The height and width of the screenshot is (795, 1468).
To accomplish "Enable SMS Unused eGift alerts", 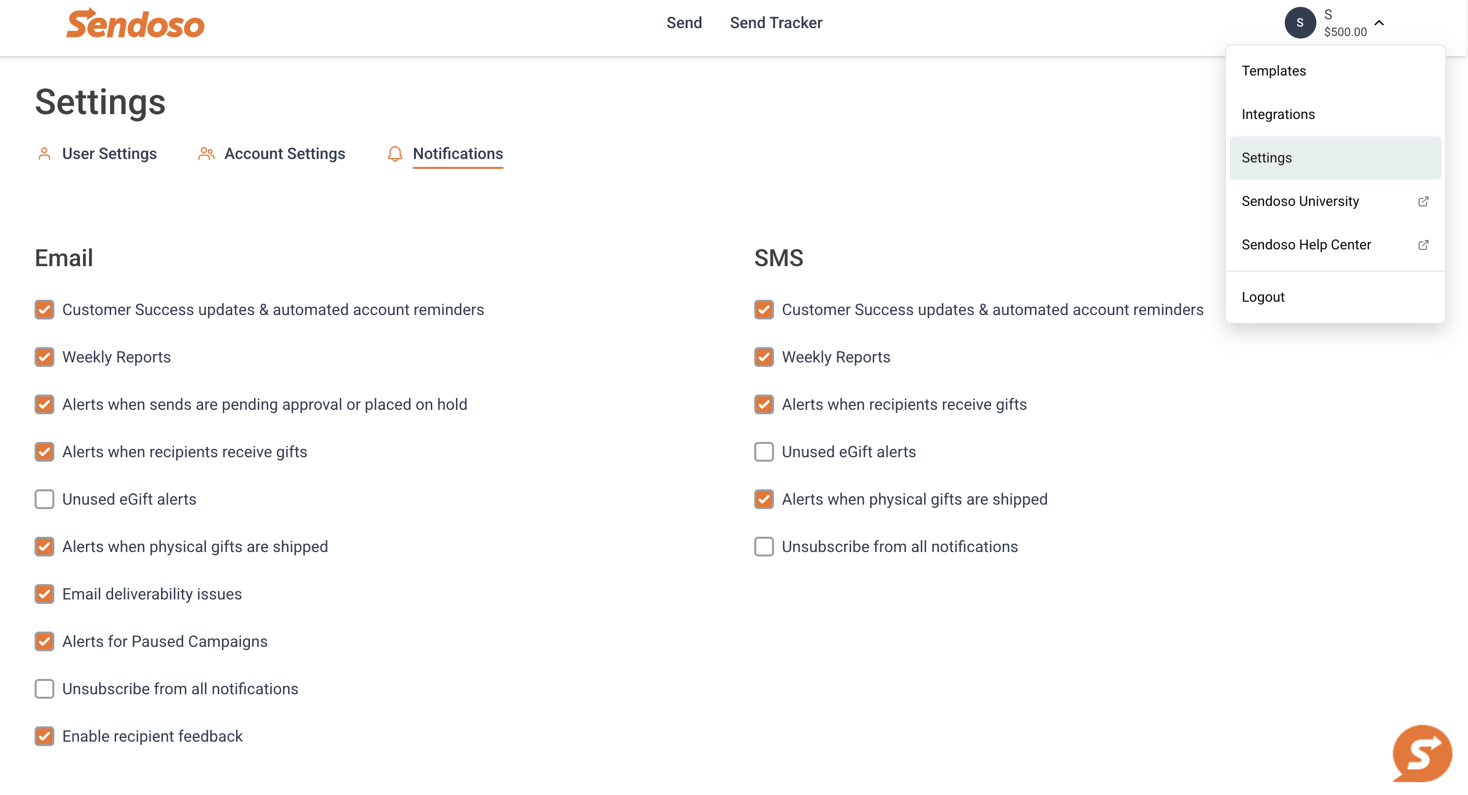I will (764, 452).
